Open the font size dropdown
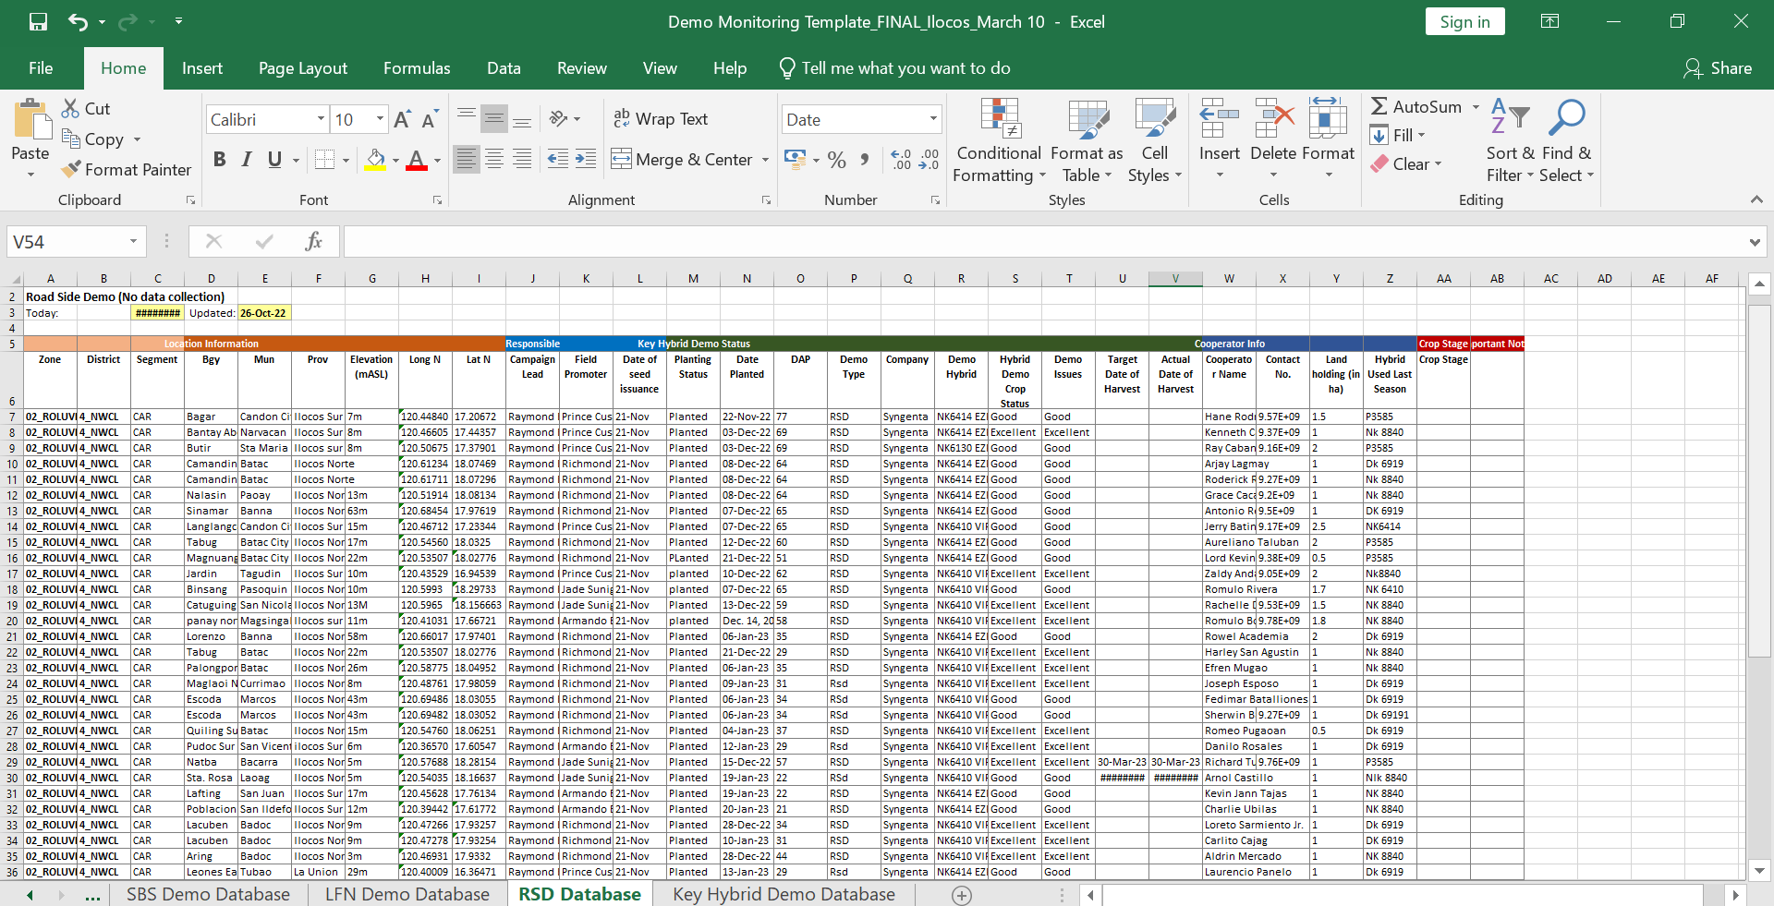This screenshot has width=1774, height=906. coord(380,119)
